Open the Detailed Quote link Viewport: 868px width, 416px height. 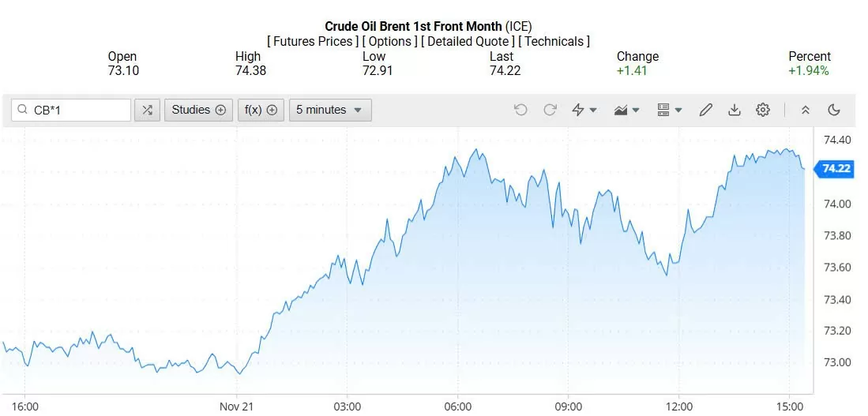(468, 41)
